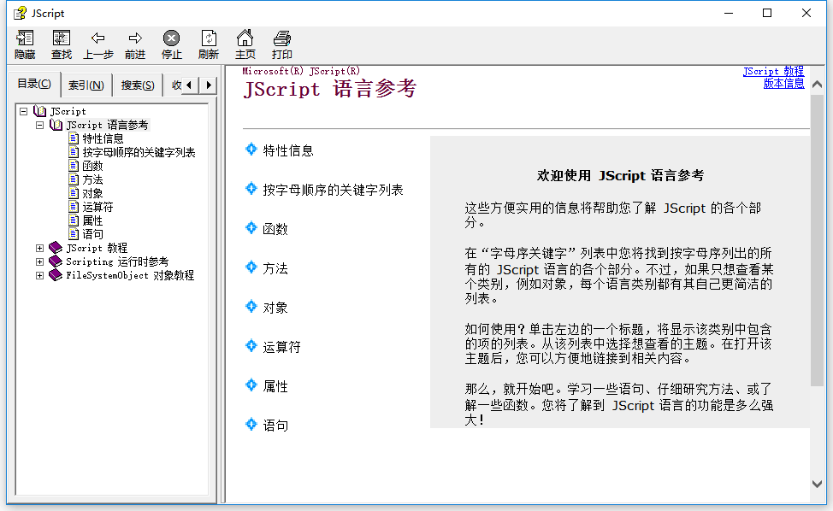
Task: Open the 搜索(S) tab
Action: pos(137,85)
